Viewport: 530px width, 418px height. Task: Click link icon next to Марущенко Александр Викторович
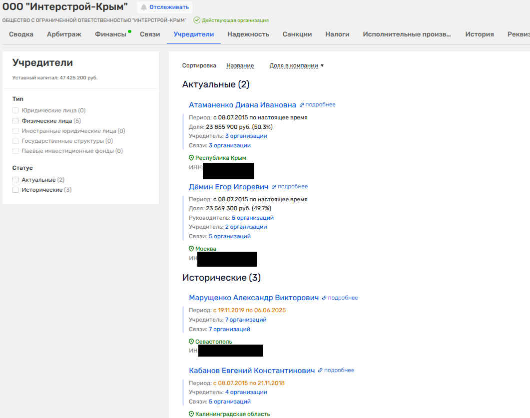324,298
